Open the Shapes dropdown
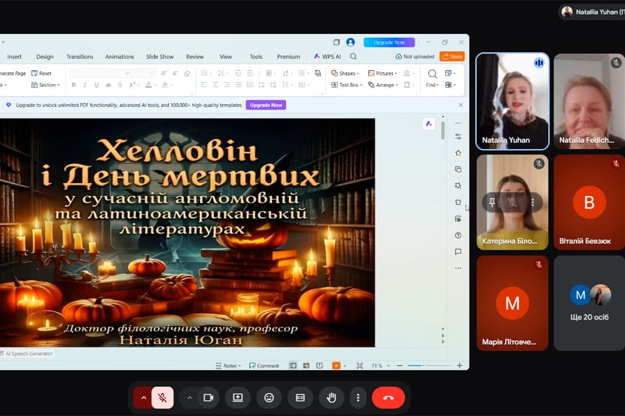Viewport: 625px width, 416px height. pos(345,73)
